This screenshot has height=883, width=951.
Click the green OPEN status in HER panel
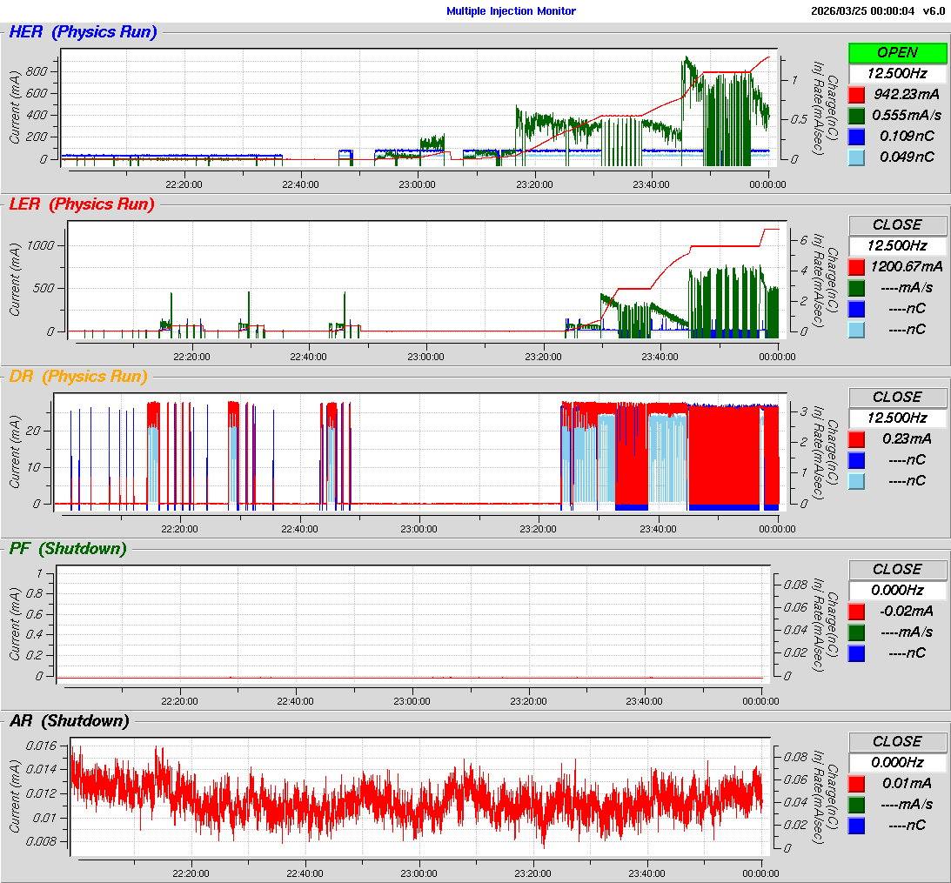[x=897, y=53]
